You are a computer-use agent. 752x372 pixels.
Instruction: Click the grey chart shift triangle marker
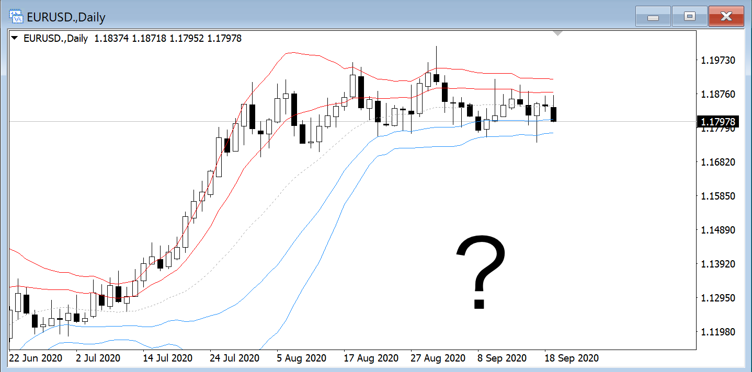558,33
